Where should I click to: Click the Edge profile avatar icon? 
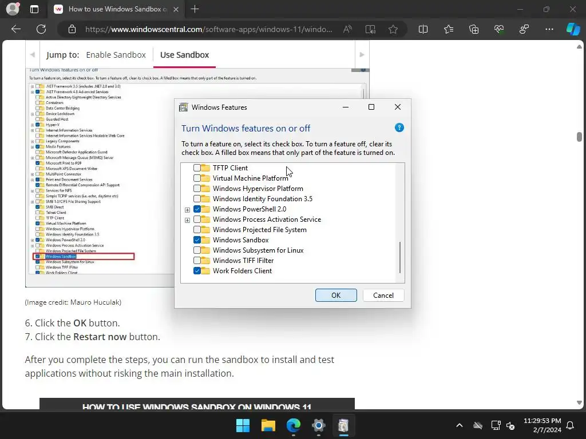pos(13,9)
